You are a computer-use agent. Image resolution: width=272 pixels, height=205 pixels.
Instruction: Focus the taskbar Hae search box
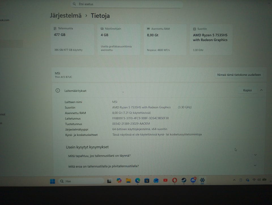coord(81,181)
